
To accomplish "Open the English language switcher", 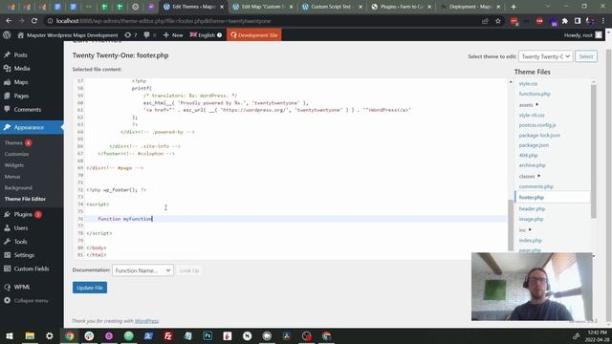I will tap(206, 35).
